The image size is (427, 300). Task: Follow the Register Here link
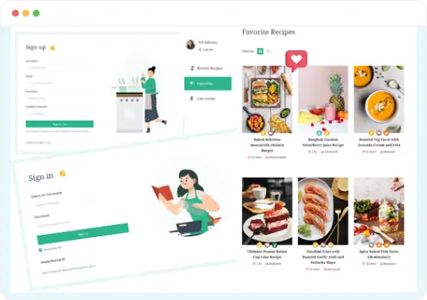tap(86, 267)
